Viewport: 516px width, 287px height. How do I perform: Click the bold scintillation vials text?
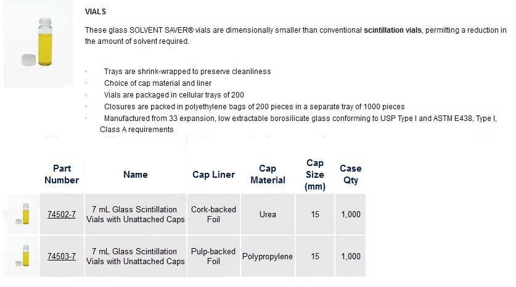[392, 30]
